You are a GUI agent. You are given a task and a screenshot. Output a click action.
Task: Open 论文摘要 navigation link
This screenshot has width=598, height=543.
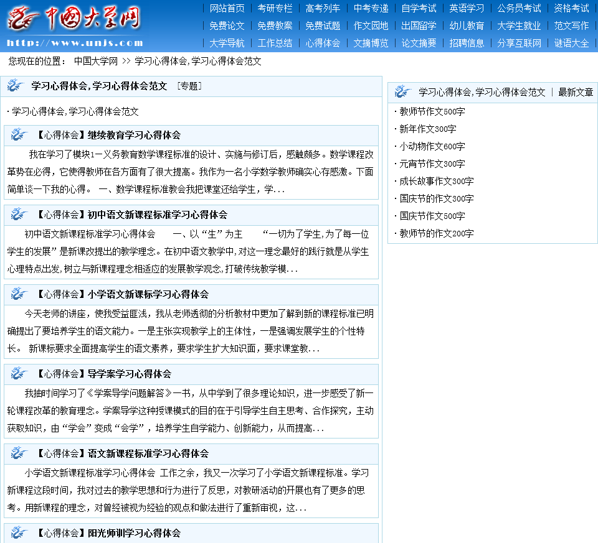(419, 43)
